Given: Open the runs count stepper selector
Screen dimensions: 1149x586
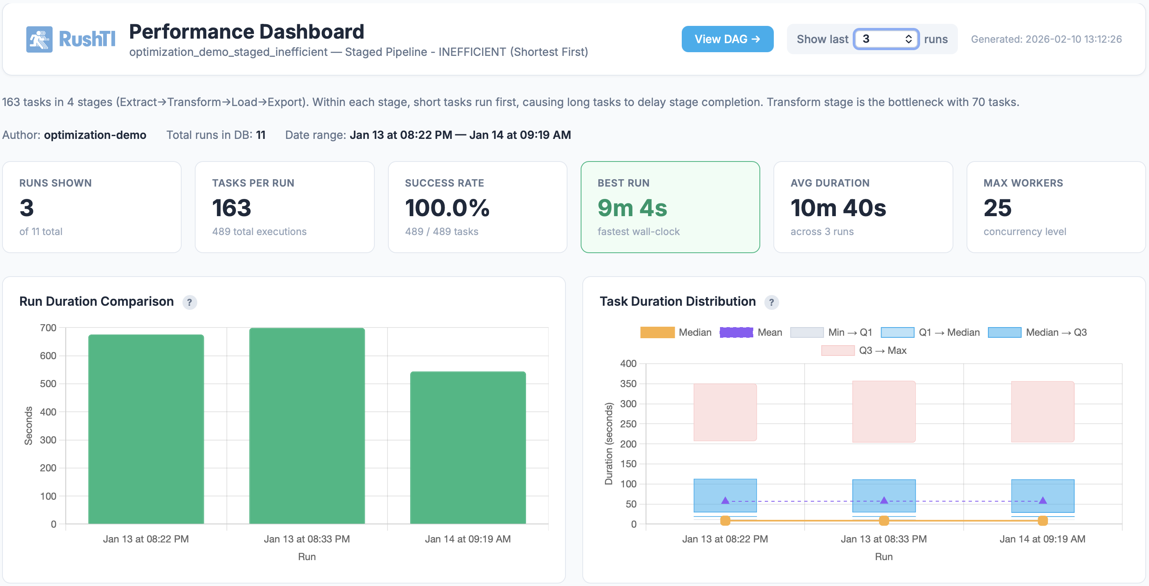Looking at the screenshot, I should tap(909, 39).
